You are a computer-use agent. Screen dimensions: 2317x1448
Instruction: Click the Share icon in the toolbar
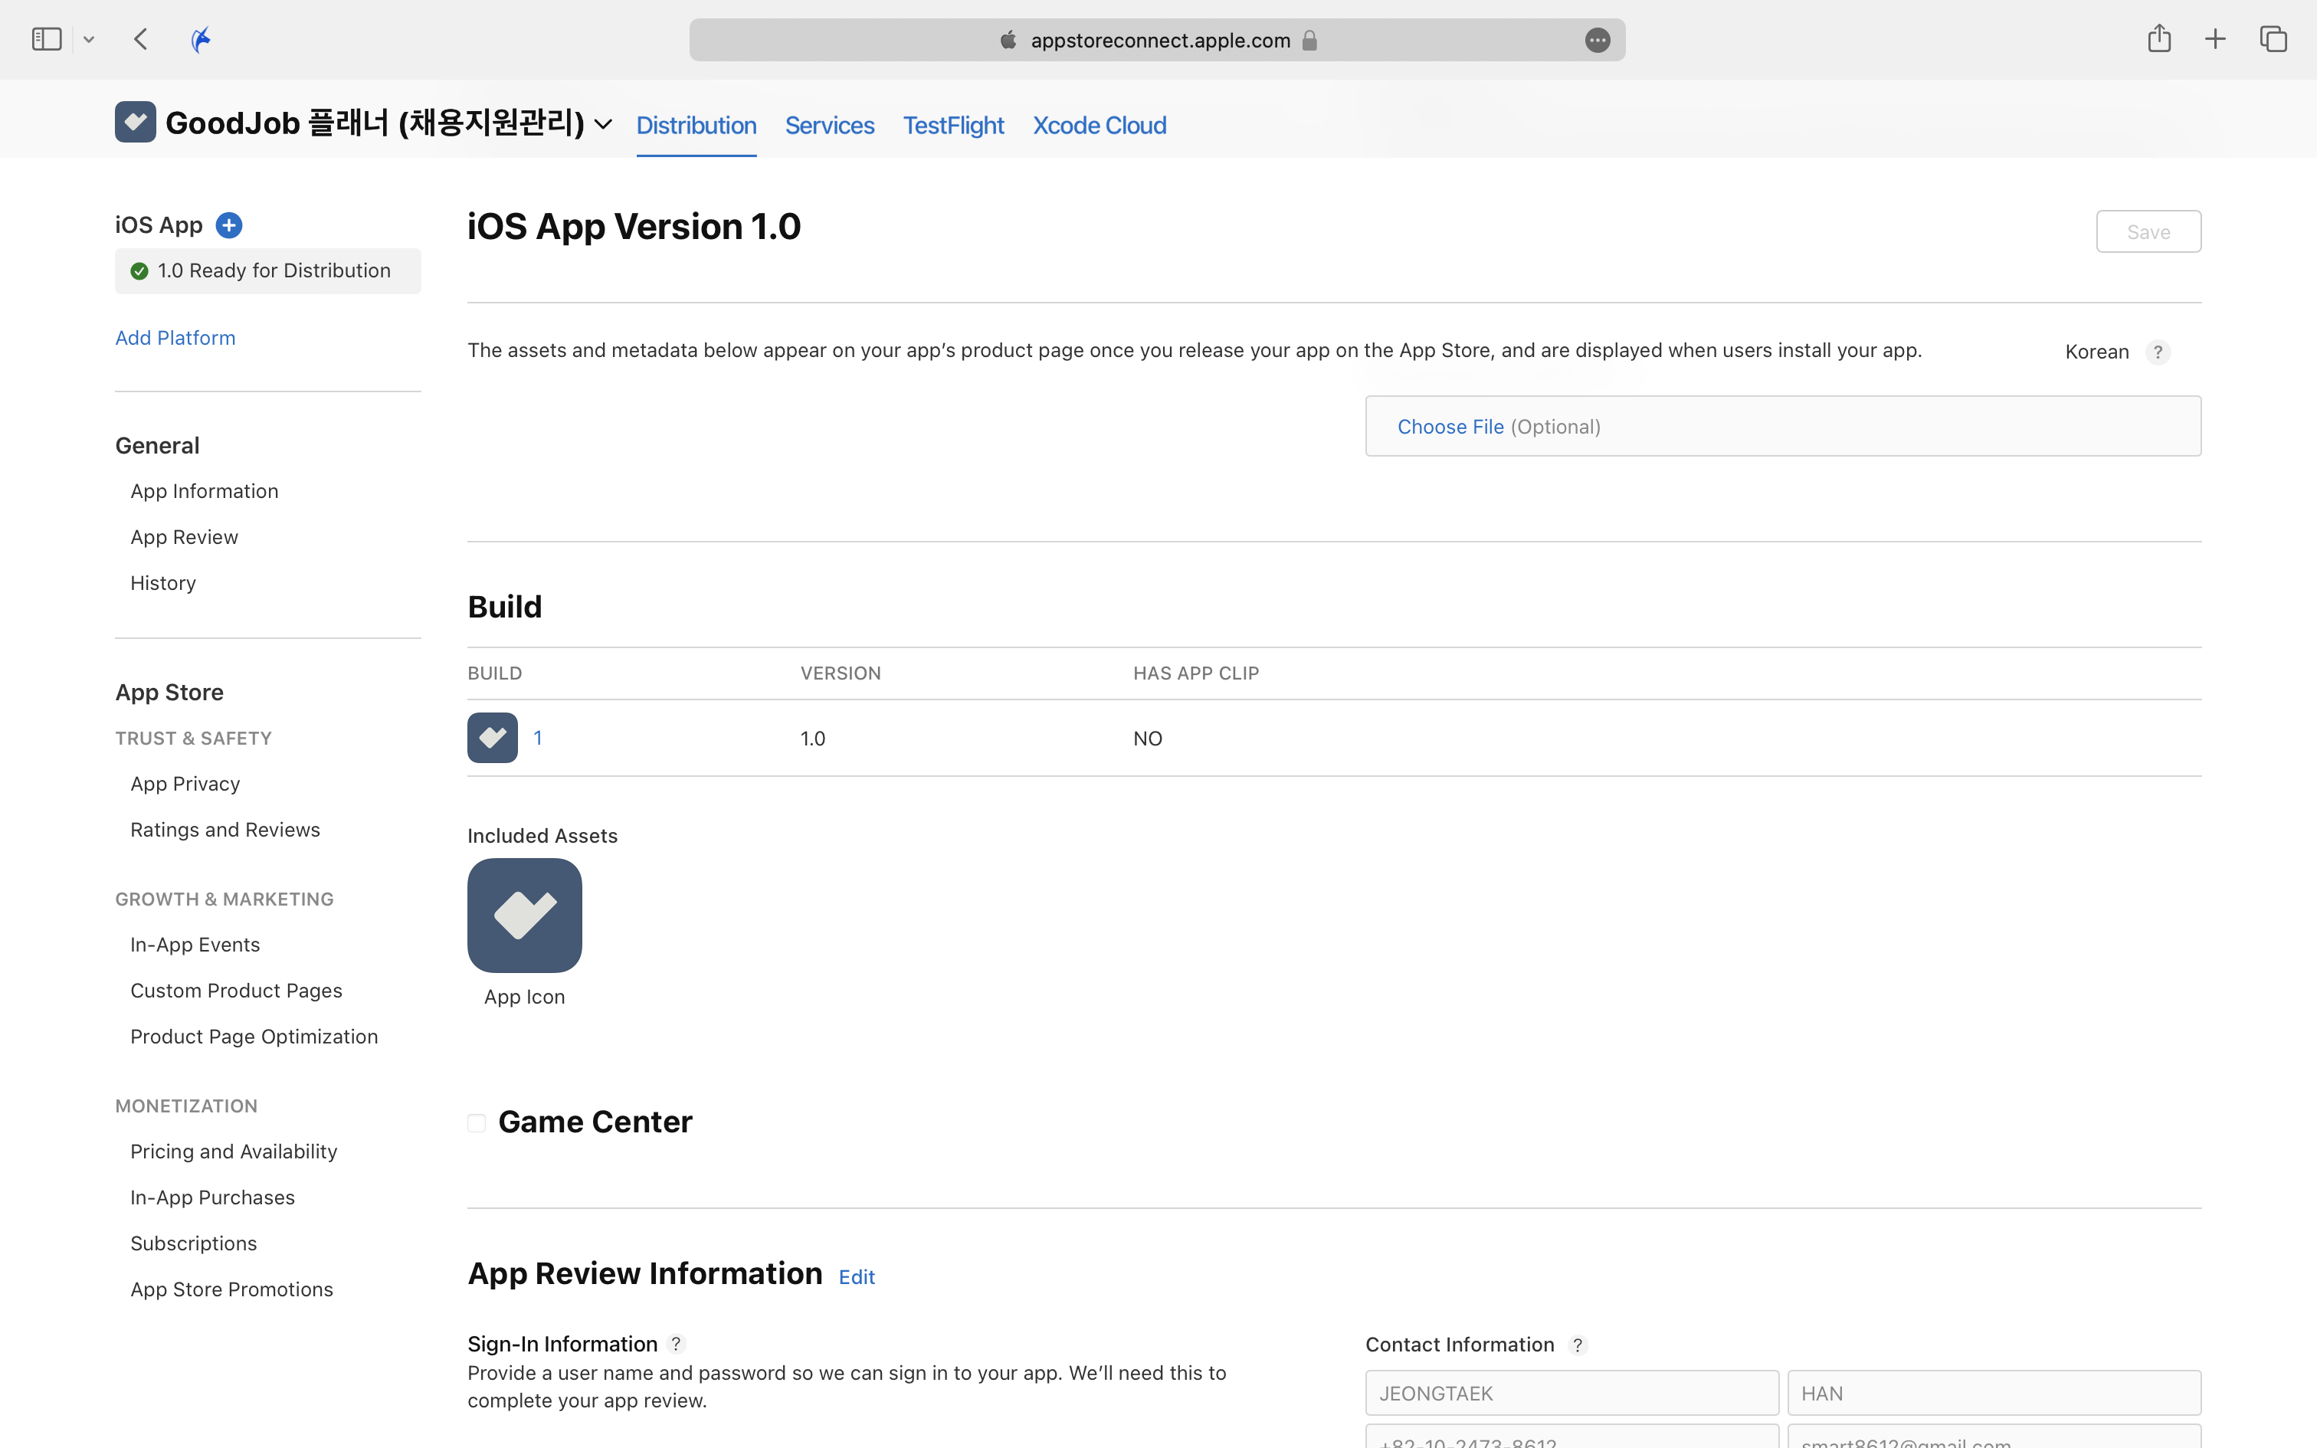[2158, 39]
